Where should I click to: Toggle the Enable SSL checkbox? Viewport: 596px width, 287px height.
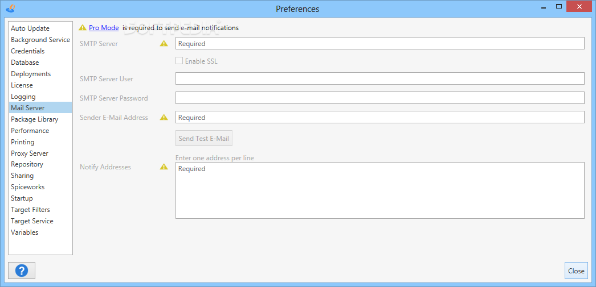point(179,61)
